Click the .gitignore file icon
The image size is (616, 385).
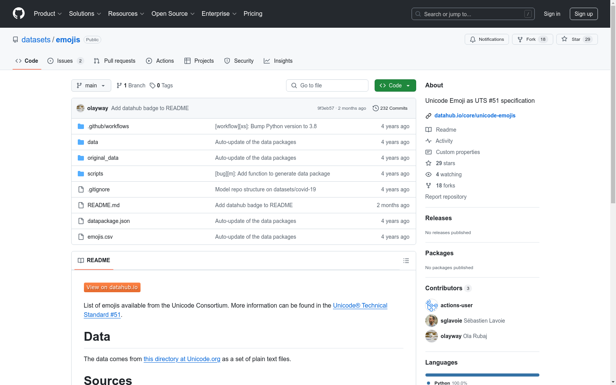(81, 189)
